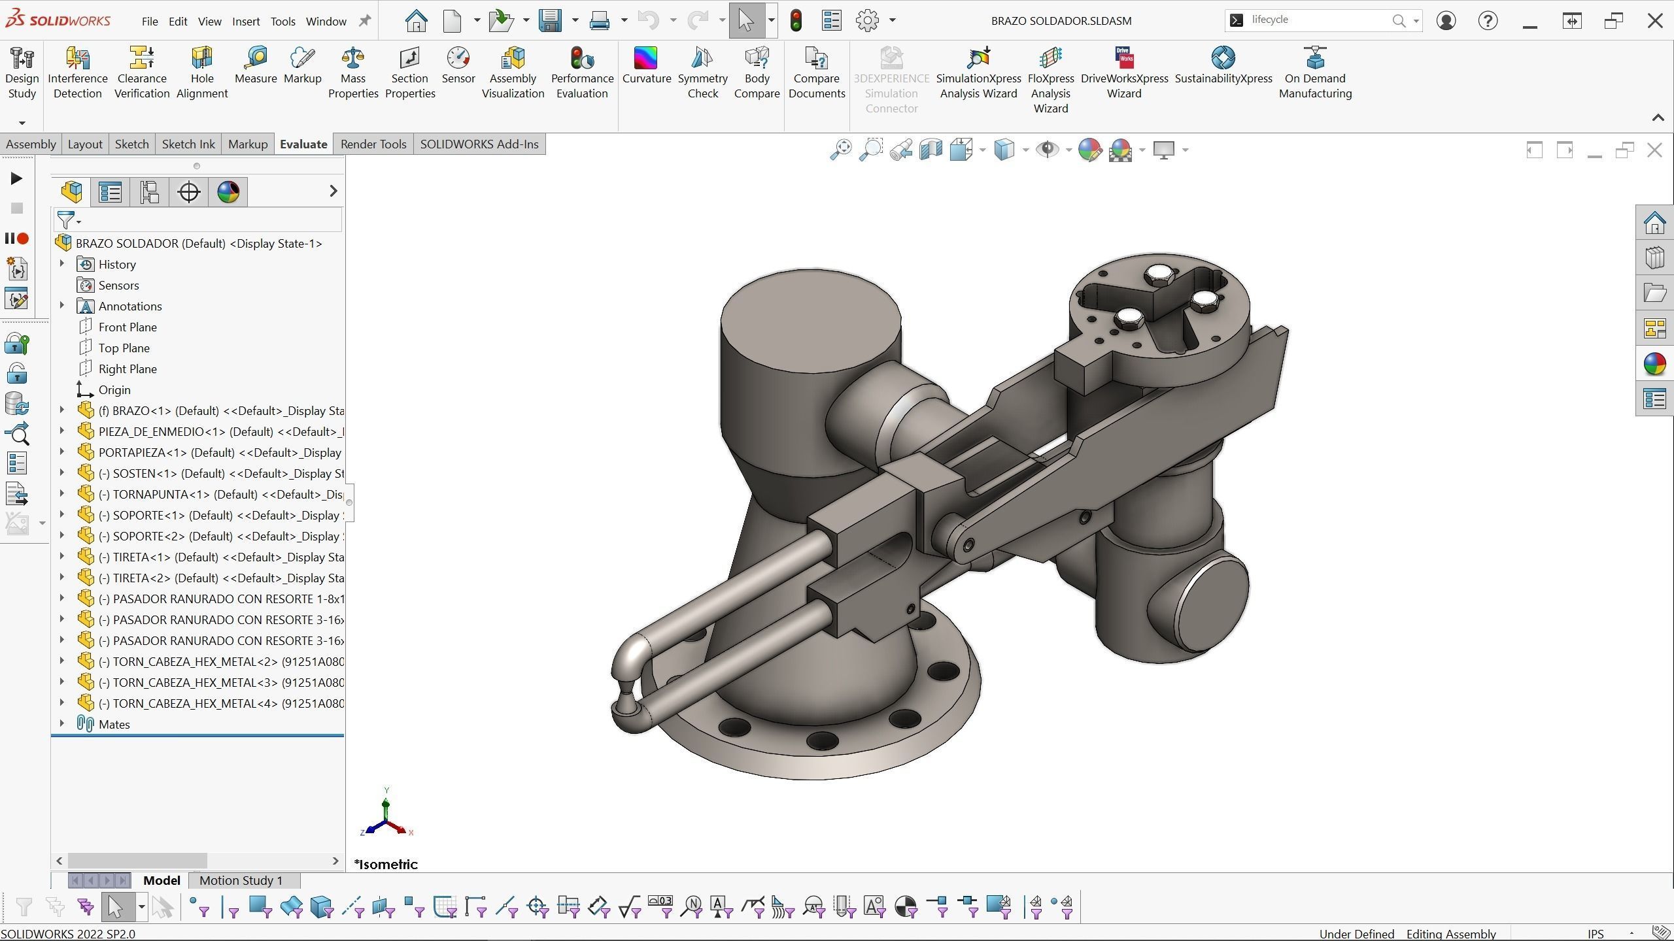This screenshot has height=941, width=1674.
Task: Open the DisplayManager appearance sphere tab
Action: point(228,192)
